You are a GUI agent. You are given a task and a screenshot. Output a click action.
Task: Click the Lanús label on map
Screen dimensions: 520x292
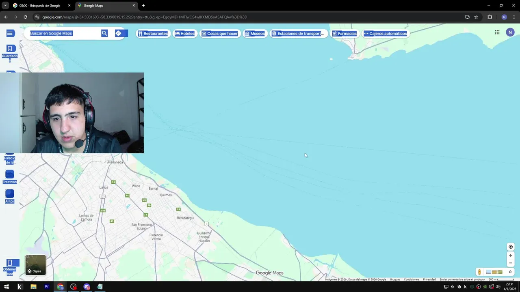click(x=104, y=187)
